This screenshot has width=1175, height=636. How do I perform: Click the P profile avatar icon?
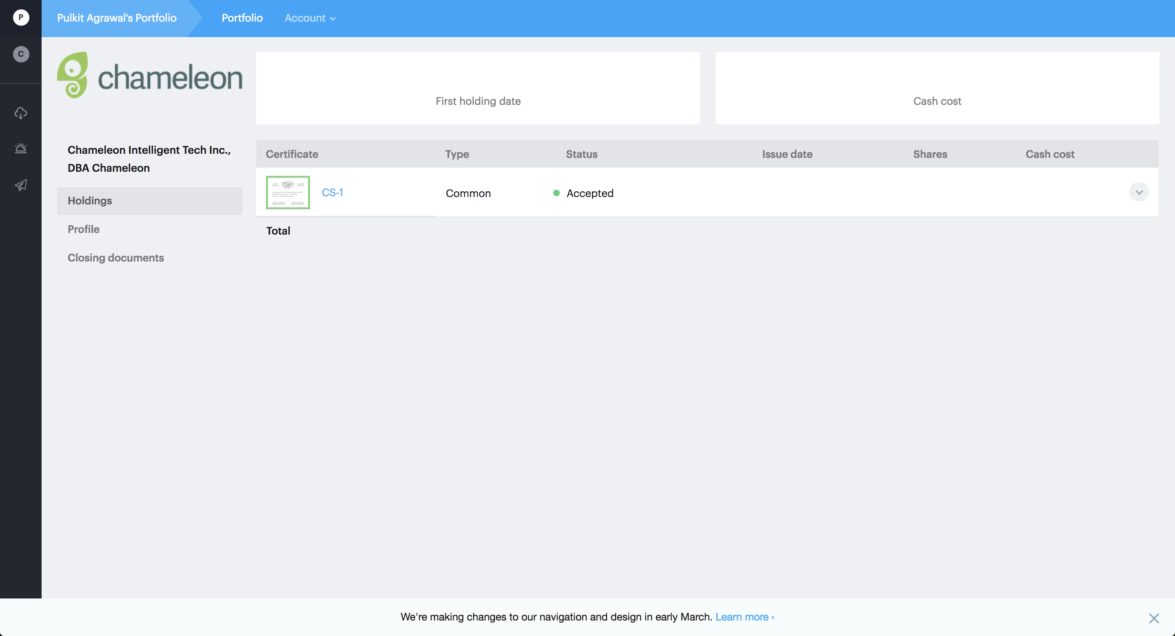click(20, 17)
